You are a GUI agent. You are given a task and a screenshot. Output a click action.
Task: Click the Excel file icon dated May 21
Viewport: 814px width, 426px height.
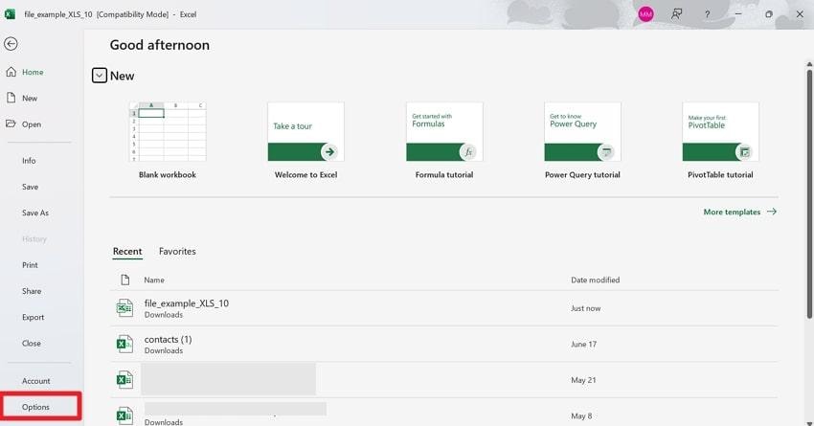click(x=124, y=380)
